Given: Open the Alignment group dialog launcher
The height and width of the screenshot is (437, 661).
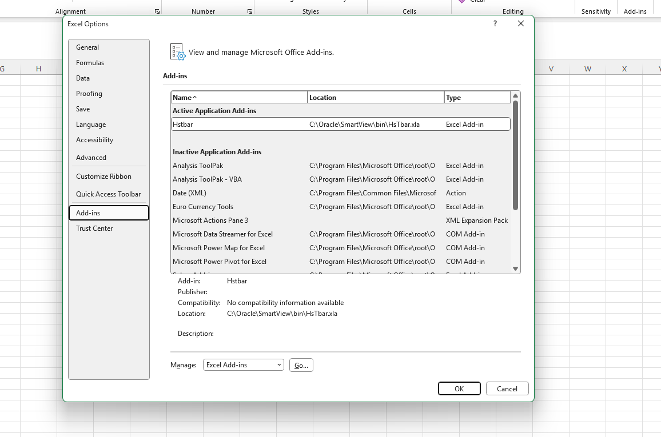Looking at the screenshot, I should [157, 11].
